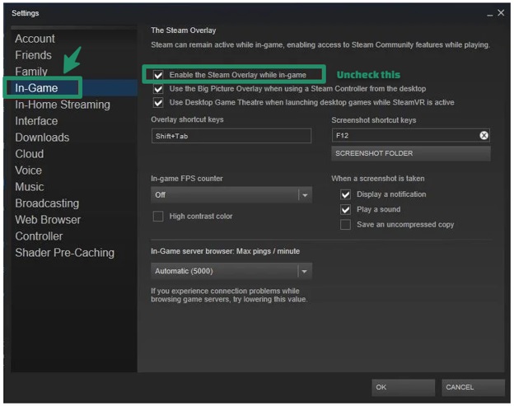Toggle Big Picture Overlay with Steam Controller
This screenshot has width=514, height=406.
pyautogui.click(x=158, y=89)
